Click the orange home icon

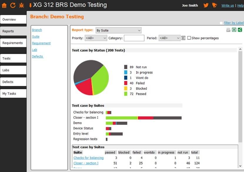4,5
